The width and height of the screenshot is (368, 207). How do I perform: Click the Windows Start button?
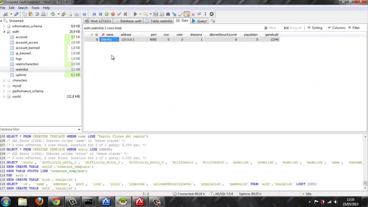tap(6, 202)
